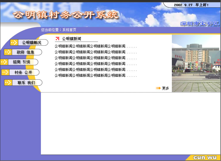Click the 更多 link for more news

[x=165, y=88]
